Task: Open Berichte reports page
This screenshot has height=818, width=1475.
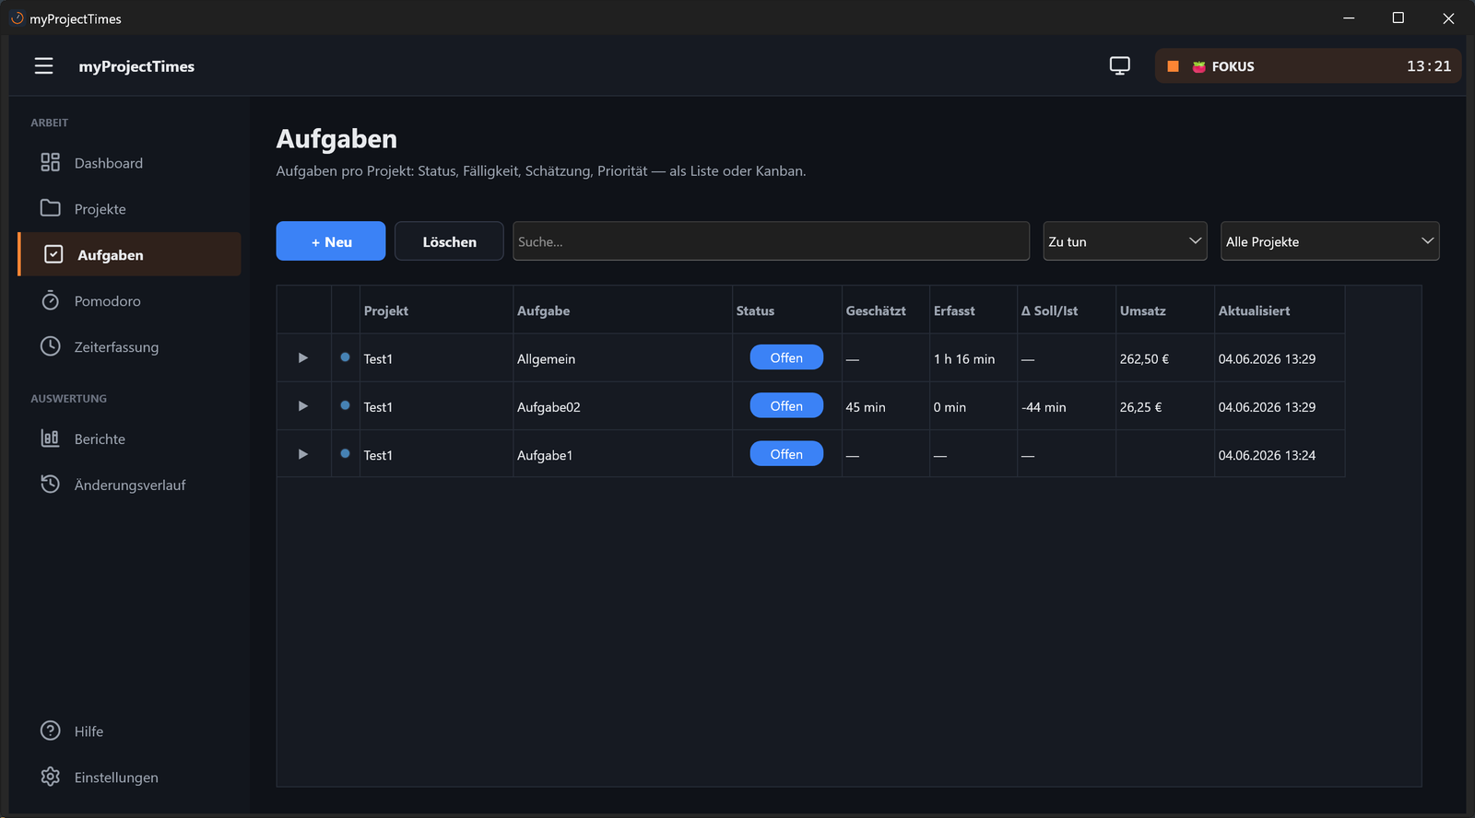Action: 129,439
